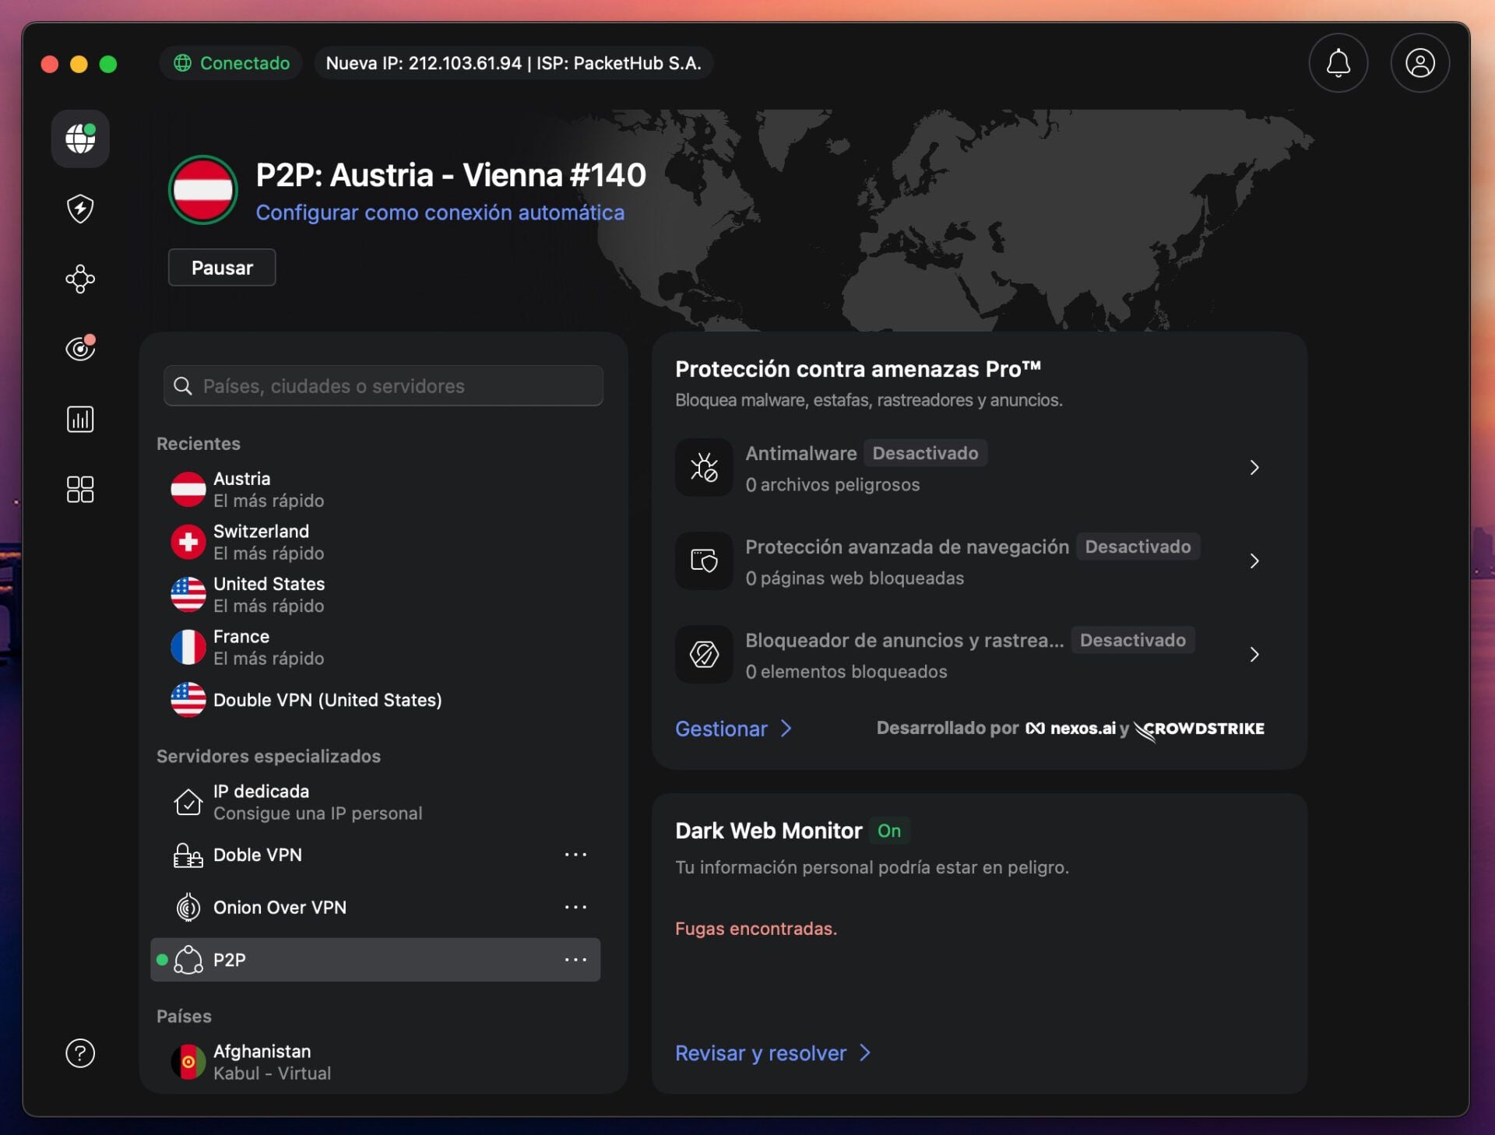Image resolution: width=1495 pixels, height=1135 pixels.
Task: Click '0 archivos peligrosos' text
Action: 832,484
